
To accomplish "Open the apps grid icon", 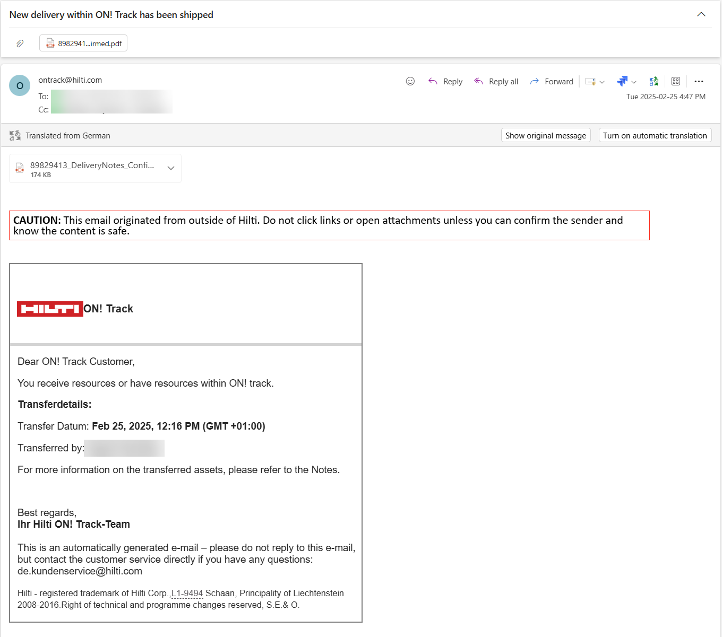I will [676, 81].
